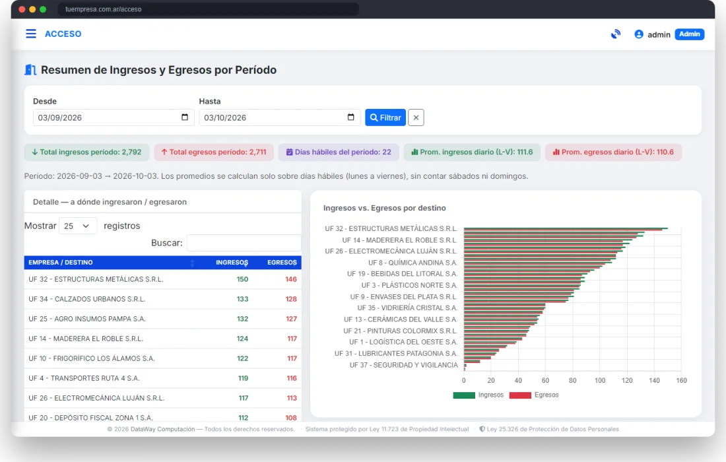Select row UF 4 - TRANSPORTES RUTA 4 S.A.
The image size is (726, 462).
pyautogui.click(x=162, y=378)
